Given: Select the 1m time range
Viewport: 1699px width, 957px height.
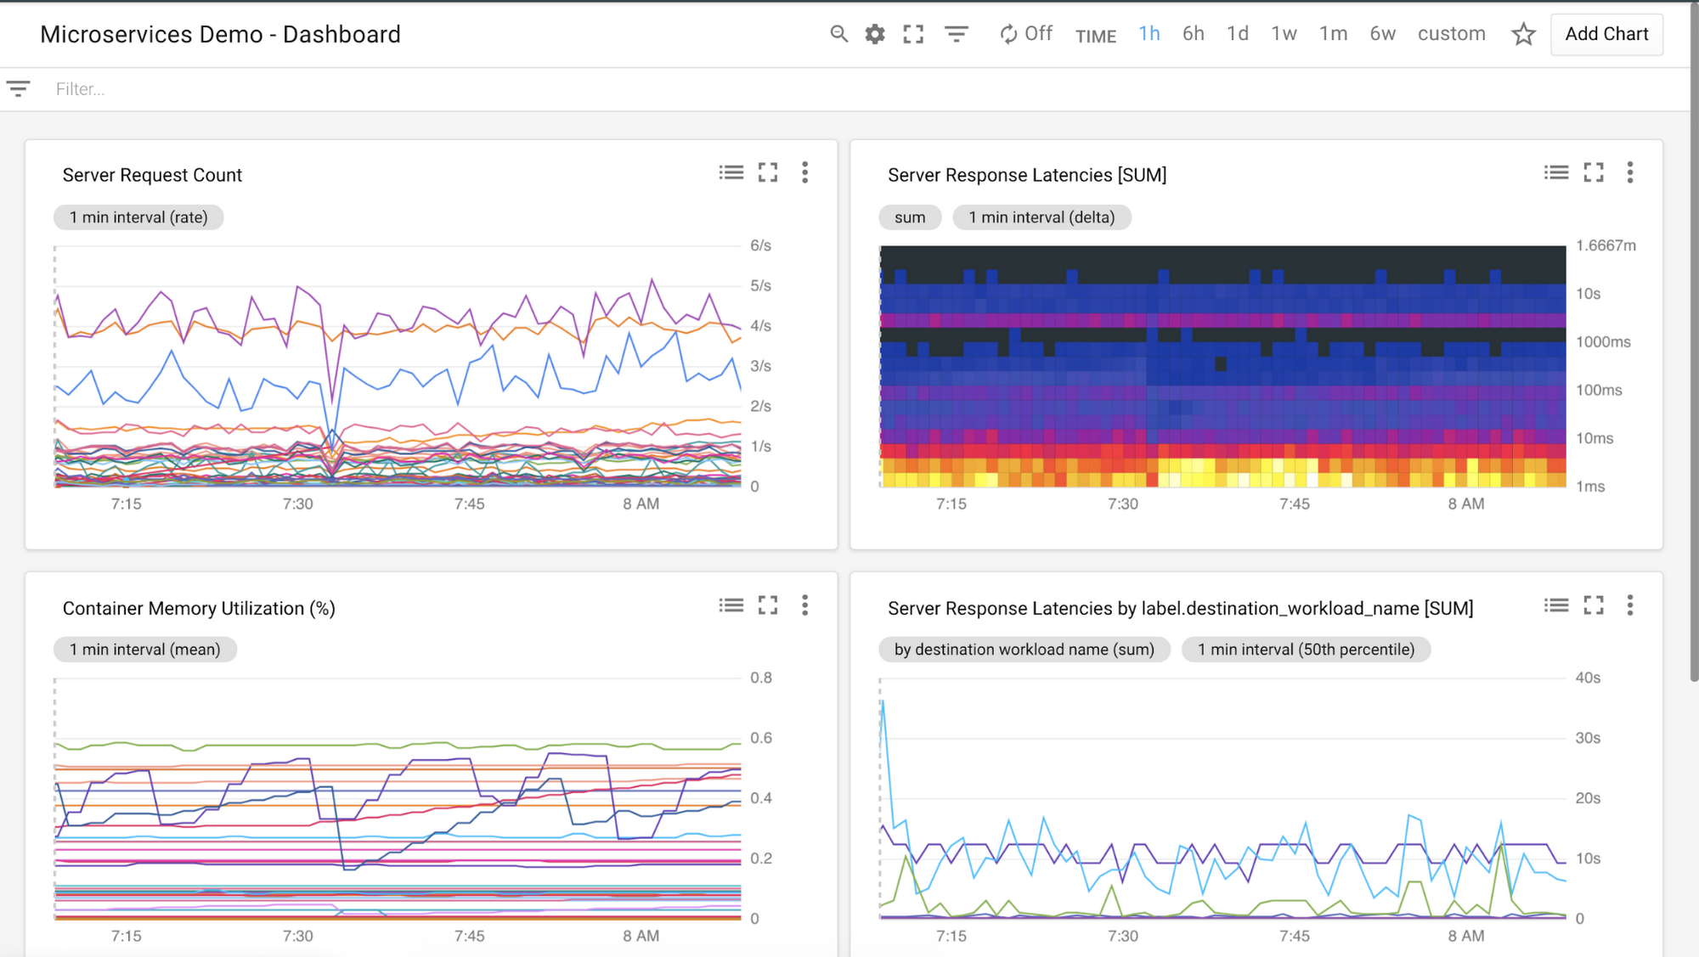Looking at the screenshot, I should (x=1333, y=34).
